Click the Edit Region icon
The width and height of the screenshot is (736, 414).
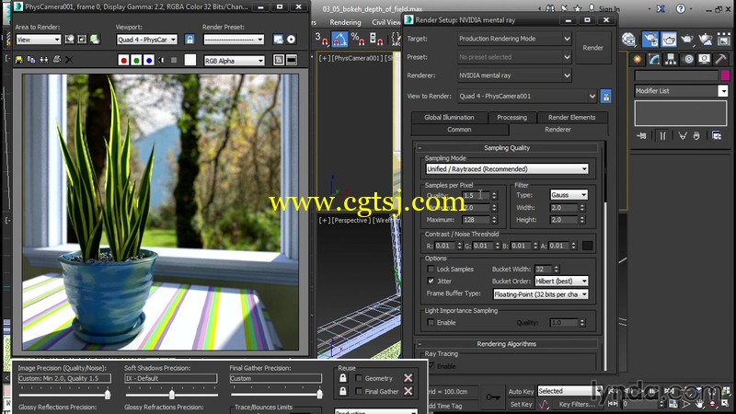click(x=70, y=39)
